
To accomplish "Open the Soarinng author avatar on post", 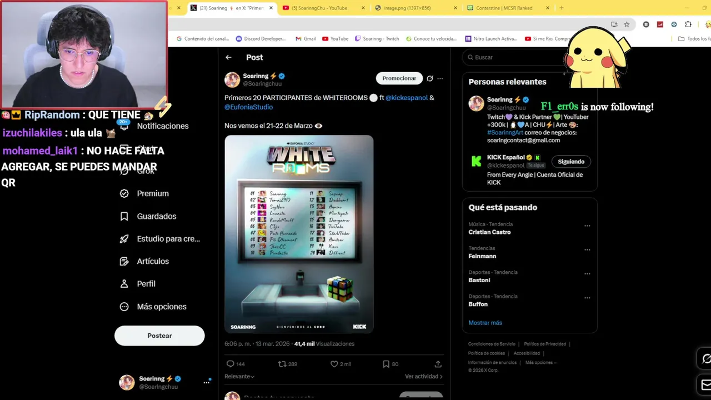I will 232,79.
